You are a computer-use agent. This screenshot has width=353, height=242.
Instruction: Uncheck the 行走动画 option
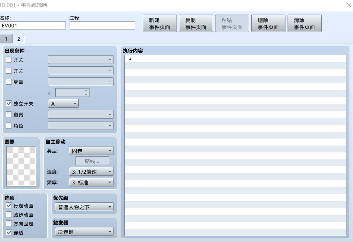(9, 206)
